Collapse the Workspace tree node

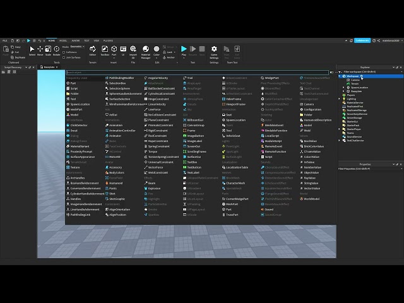tap(340, 76)
